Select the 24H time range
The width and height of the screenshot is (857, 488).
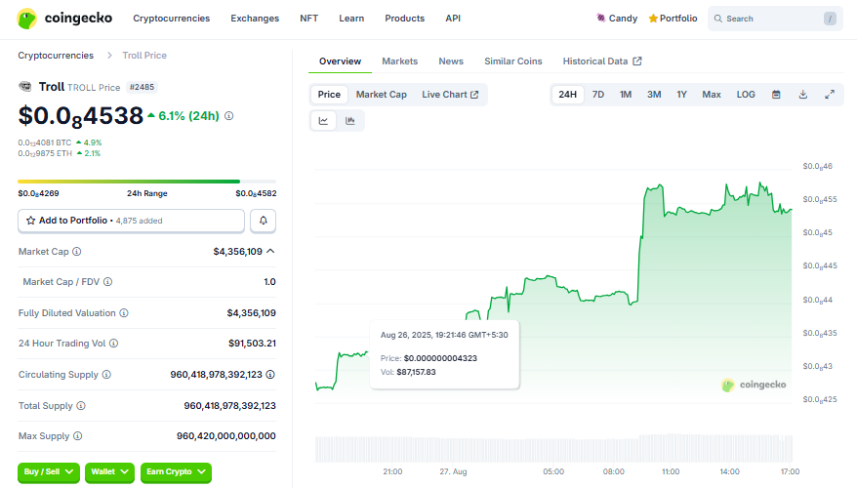tap(567, 95)
